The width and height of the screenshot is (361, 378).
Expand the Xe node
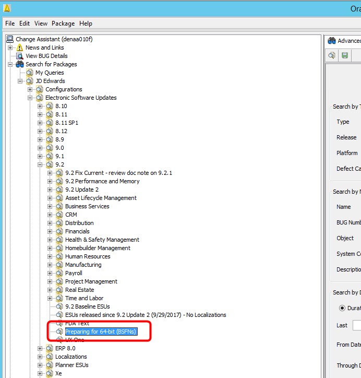coord(40,373)
